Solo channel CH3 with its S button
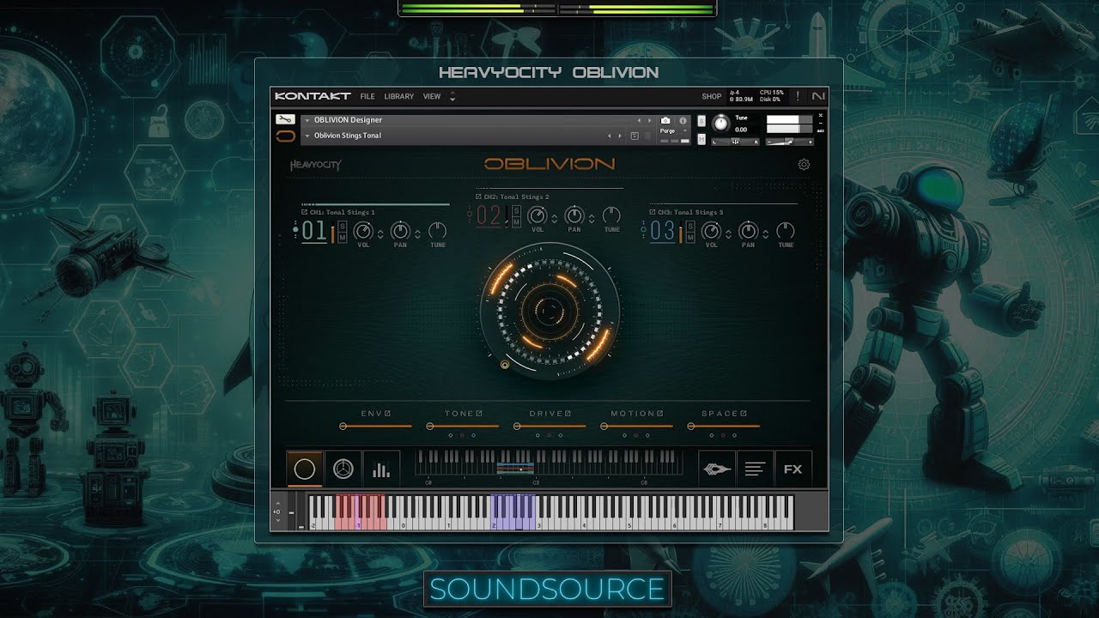Screen dimensions: 1099x618 coord(690,226)
